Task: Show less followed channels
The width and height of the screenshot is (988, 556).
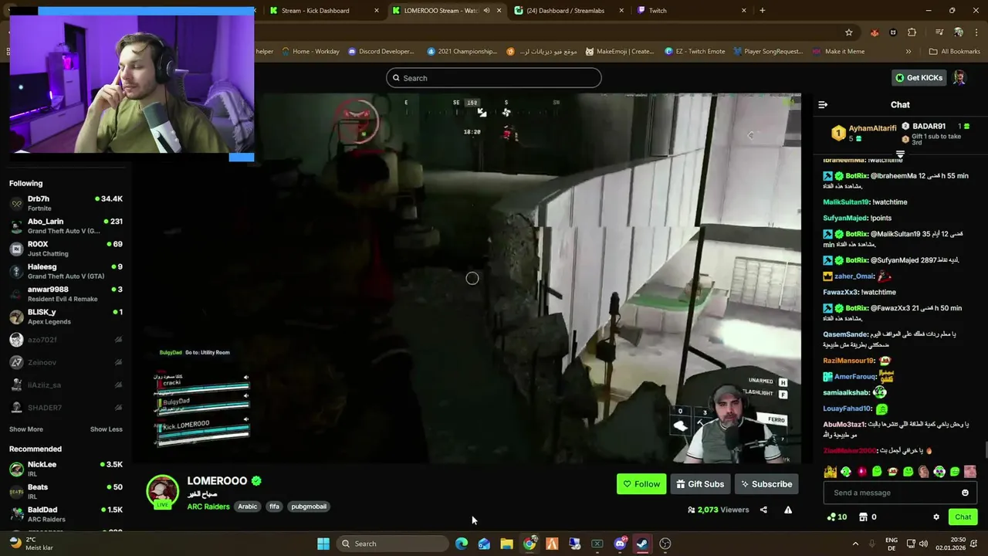Action: [107, 429]
